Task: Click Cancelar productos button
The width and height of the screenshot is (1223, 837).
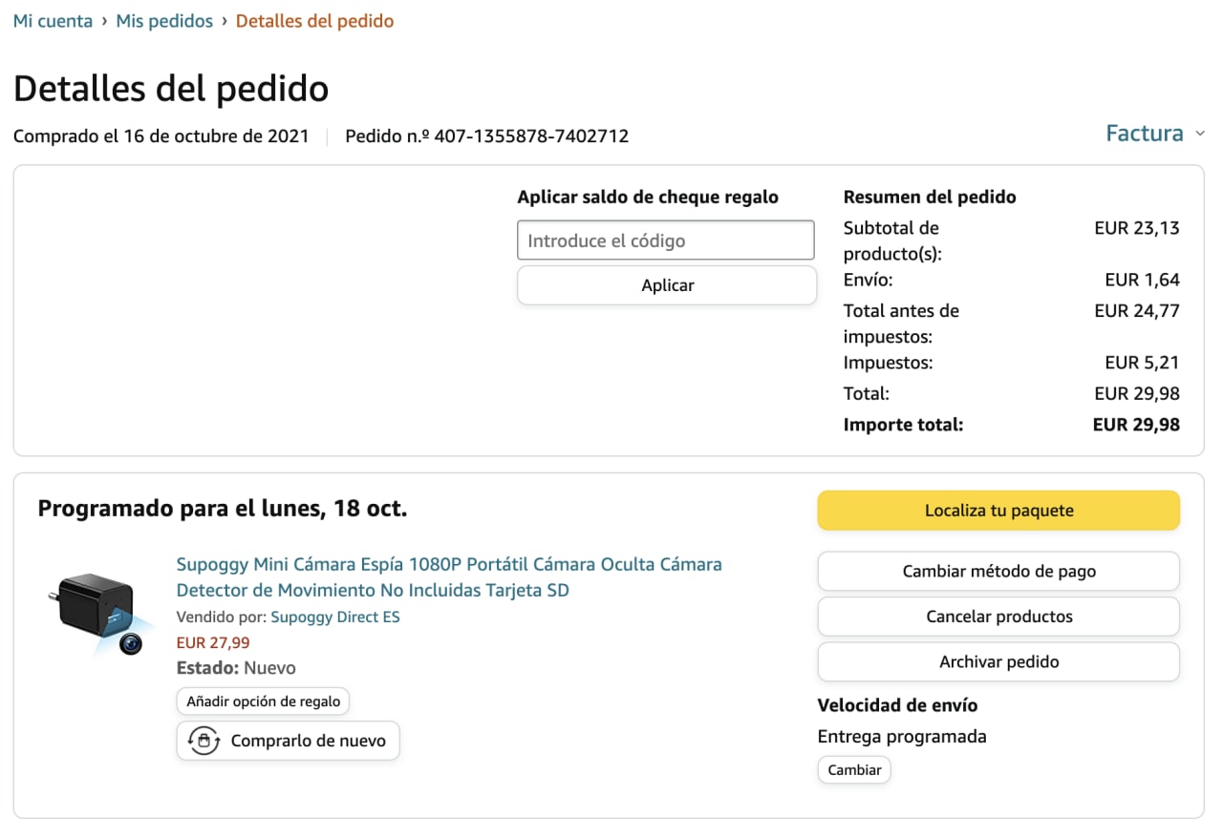Action: click(998, 617)
